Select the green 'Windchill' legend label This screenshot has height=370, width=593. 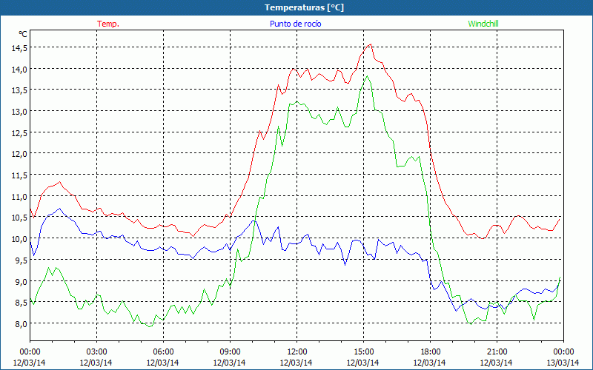point(483,24)
